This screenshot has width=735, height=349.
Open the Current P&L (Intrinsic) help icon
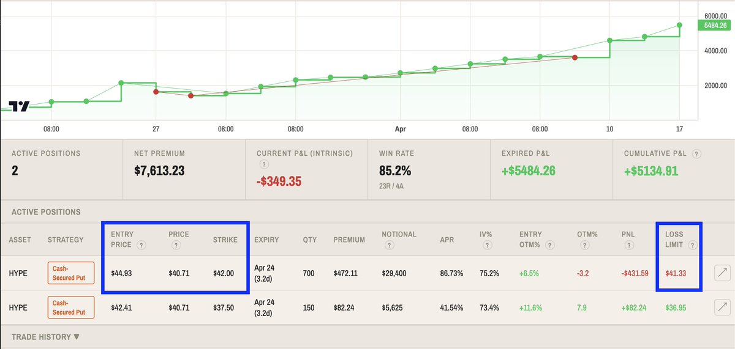263,164
